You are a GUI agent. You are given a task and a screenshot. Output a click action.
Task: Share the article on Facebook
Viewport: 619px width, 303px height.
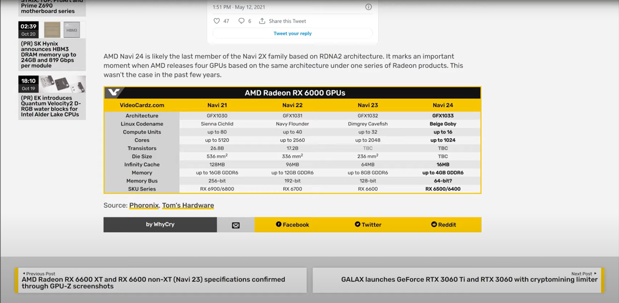tap(292, 224)
